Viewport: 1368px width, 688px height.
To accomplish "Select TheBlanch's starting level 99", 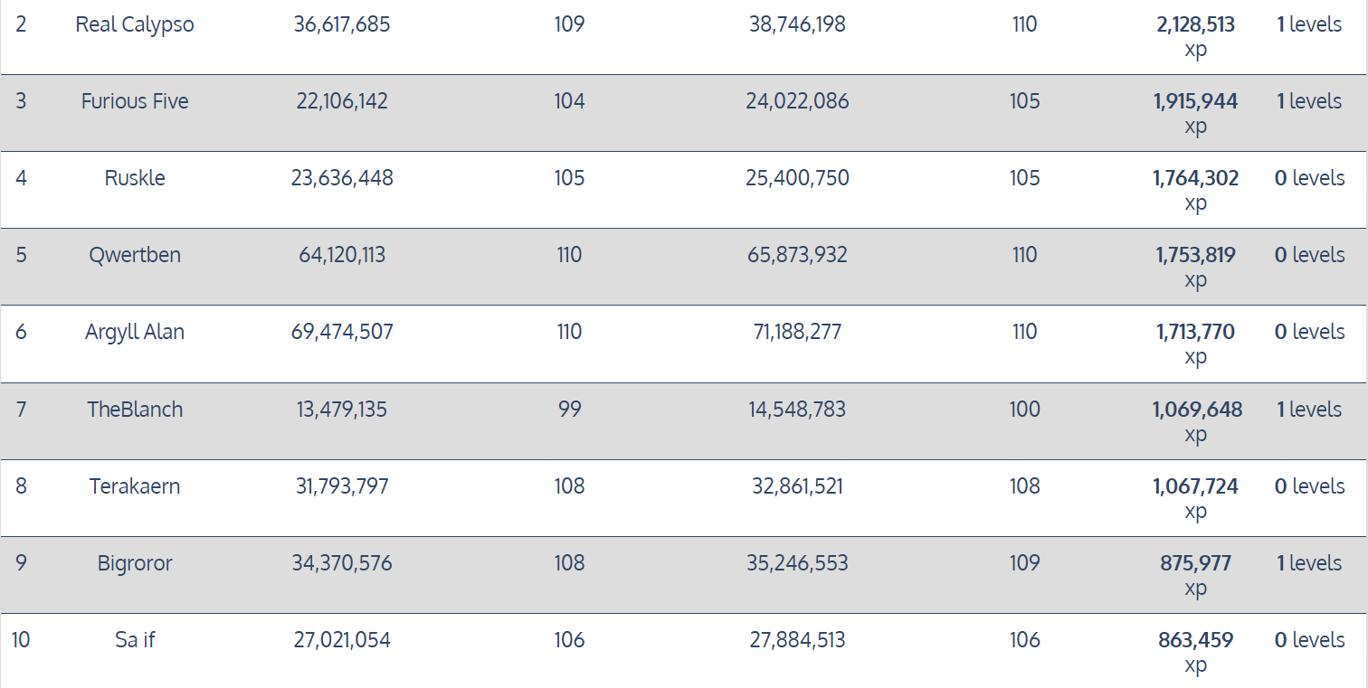I will [x=569, y=410].
